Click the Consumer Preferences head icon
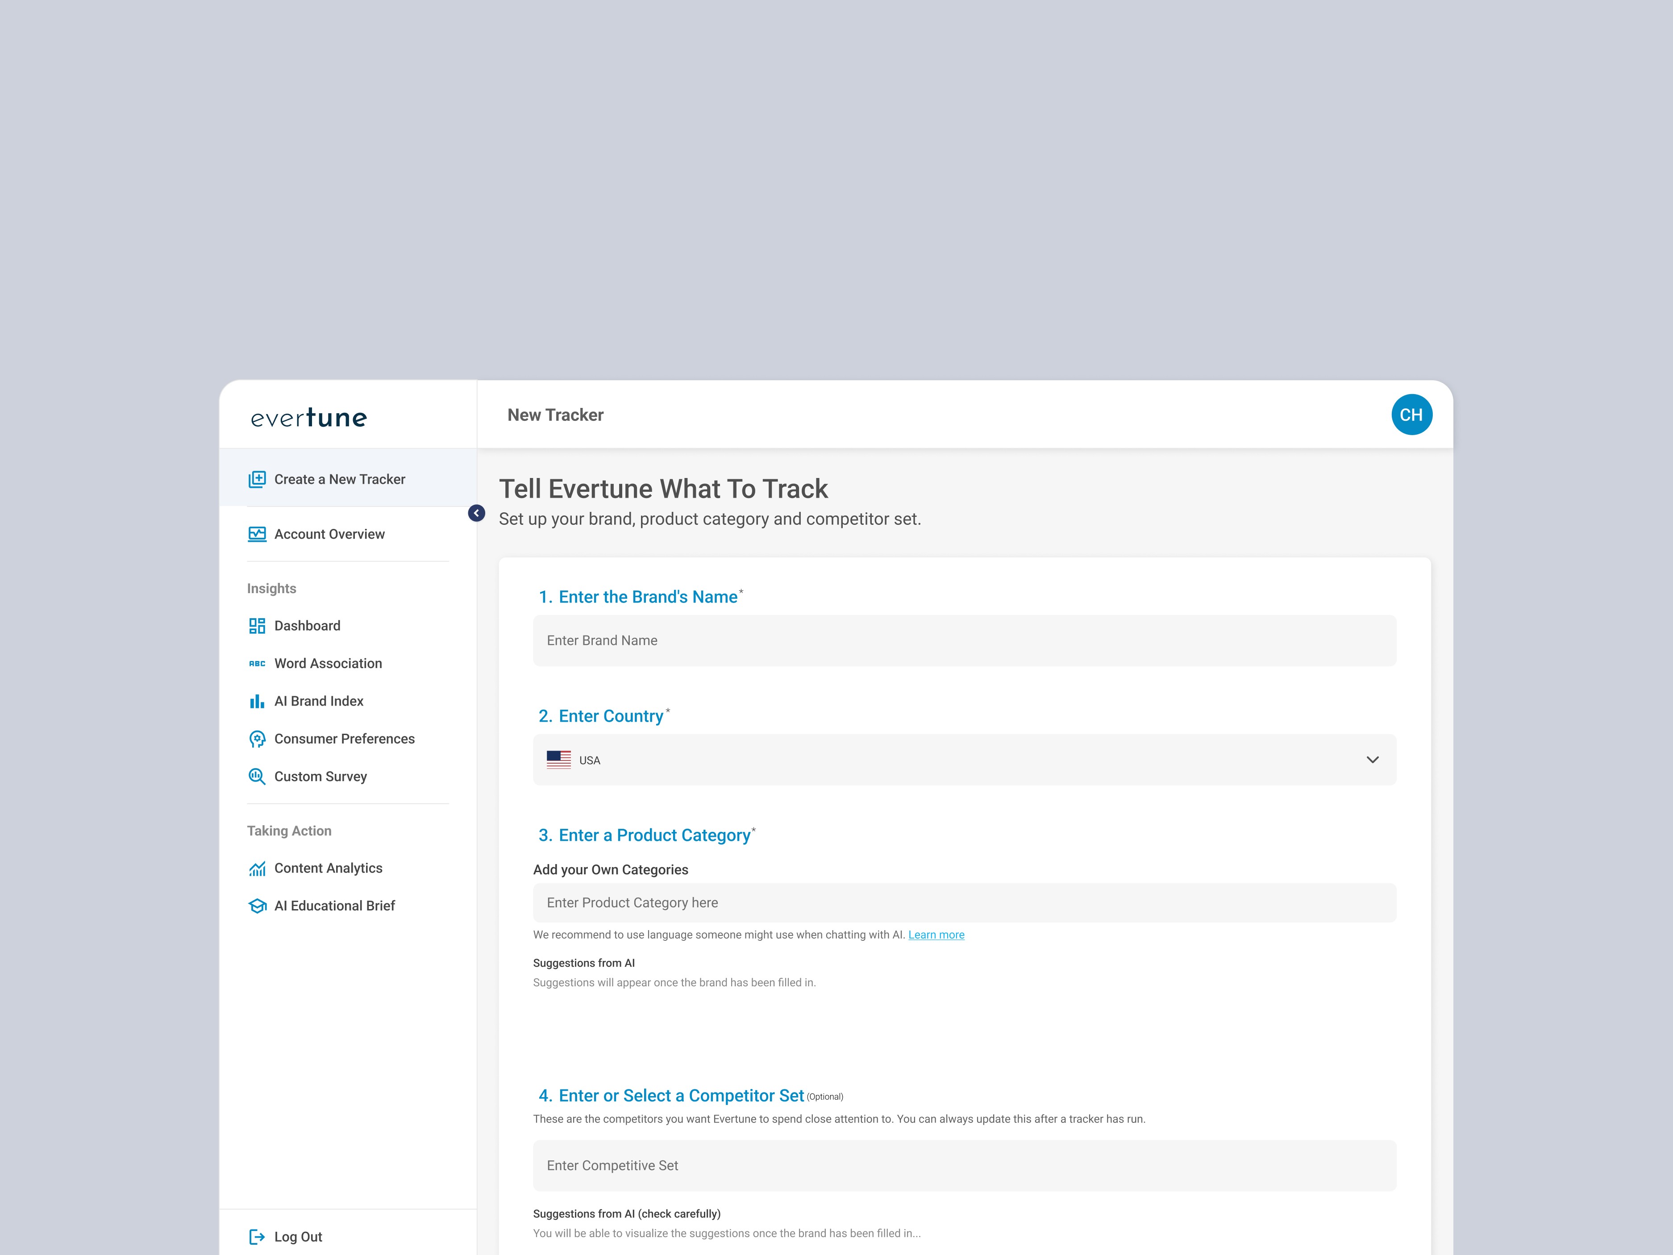 click(257, 740)
